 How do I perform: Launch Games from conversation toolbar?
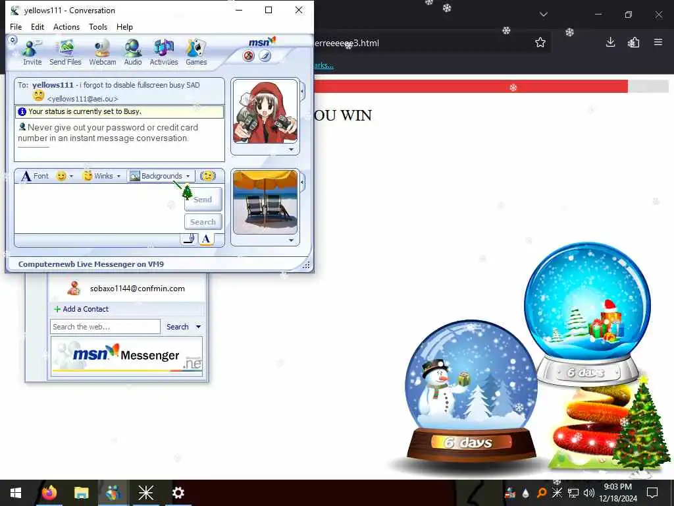[196, 53]
